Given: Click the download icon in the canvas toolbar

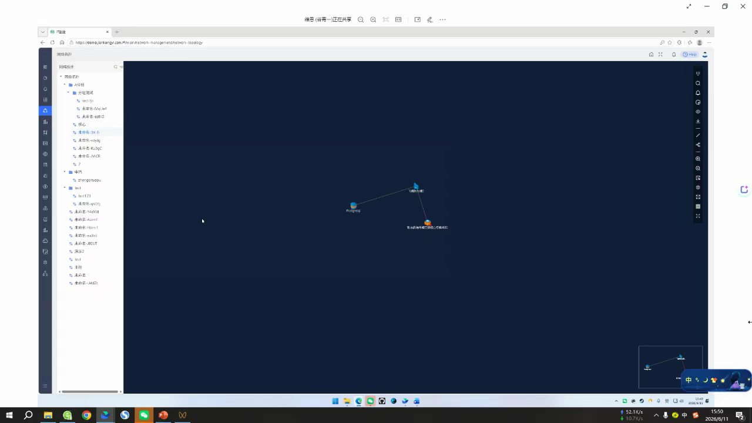Looking at the screenshot, I should pos(698,122).
